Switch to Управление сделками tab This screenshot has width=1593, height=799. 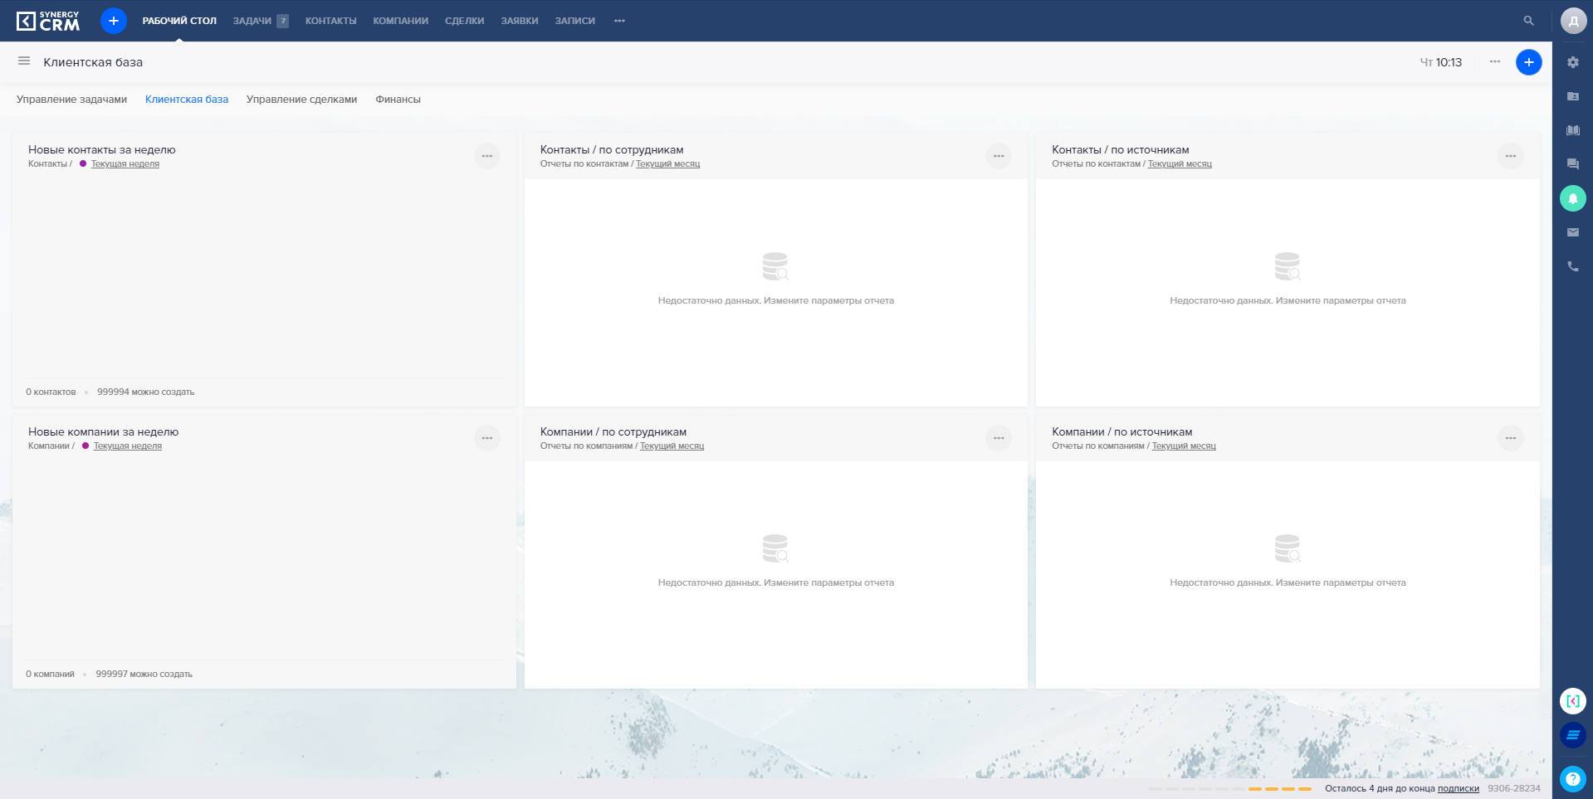(x=301, y=100)
